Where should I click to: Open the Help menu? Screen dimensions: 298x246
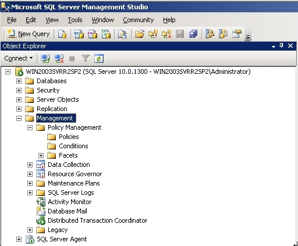pyautogui.click(x=169, y=20)
